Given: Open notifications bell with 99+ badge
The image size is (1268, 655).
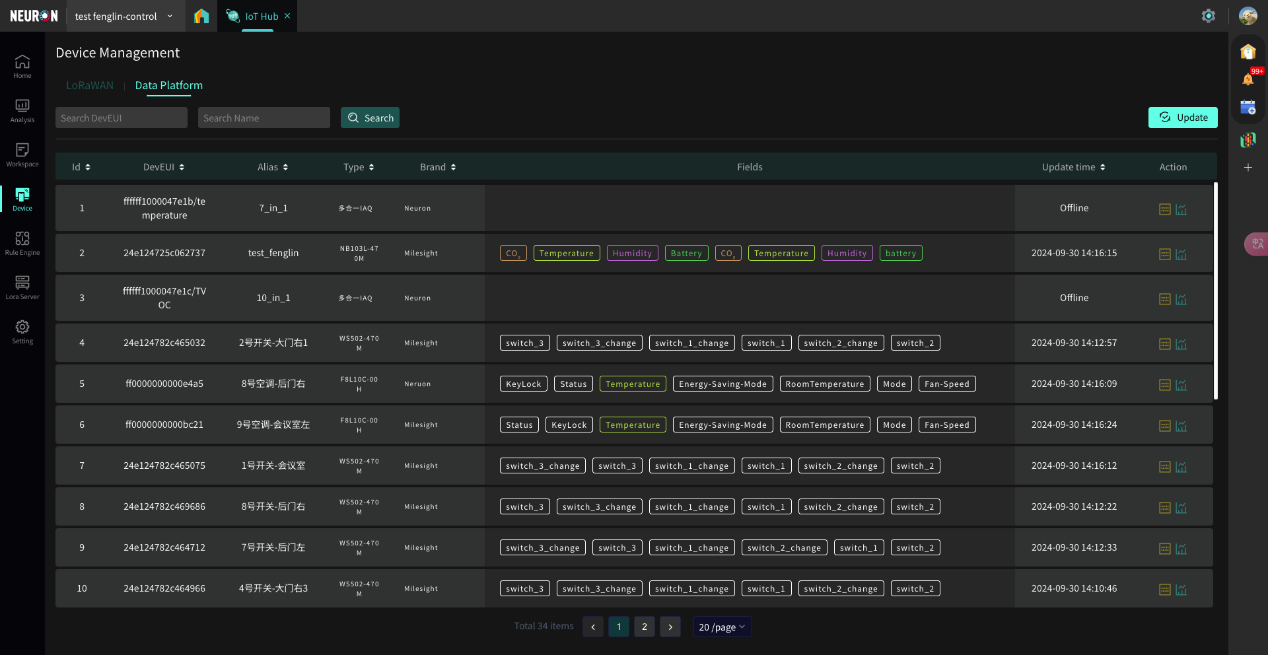Looking at the screenshot, I should [x=1248, y=79].
